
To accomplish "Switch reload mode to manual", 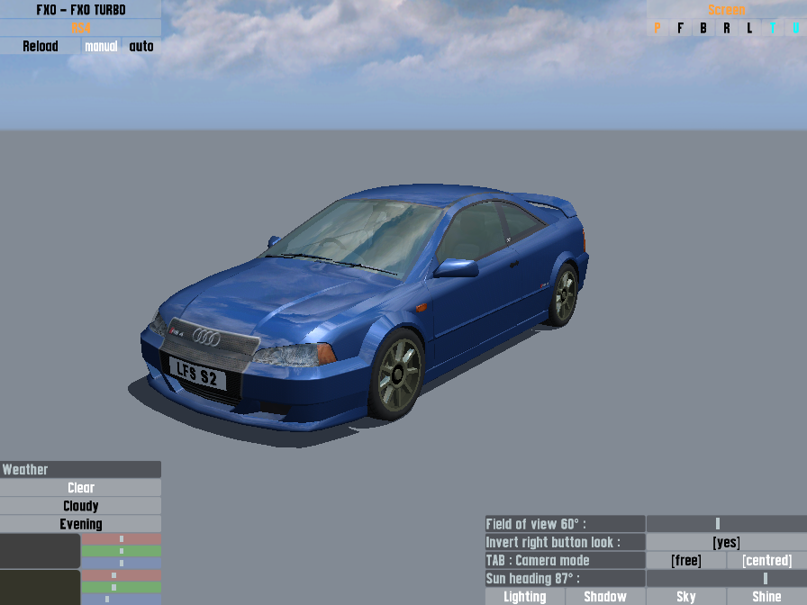I will click(101, 46).
